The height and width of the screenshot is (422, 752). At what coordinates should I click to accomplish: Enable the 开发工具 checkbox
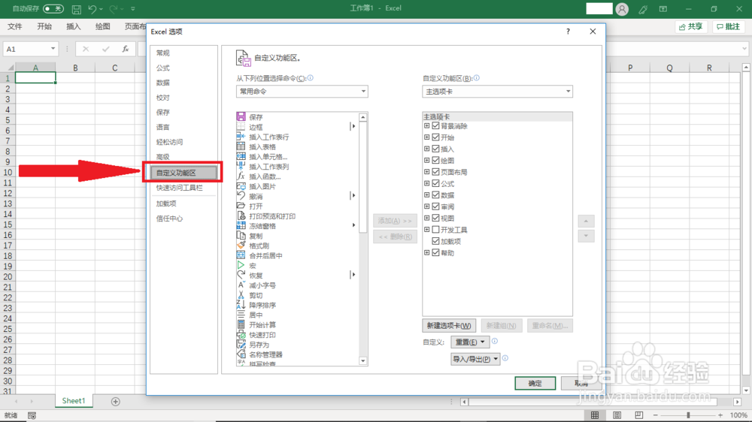pos(435,230)
